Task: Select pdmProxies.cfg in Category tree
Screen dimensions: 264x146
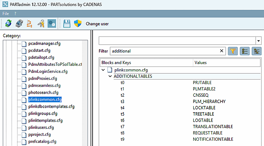Action: [43, 78]
